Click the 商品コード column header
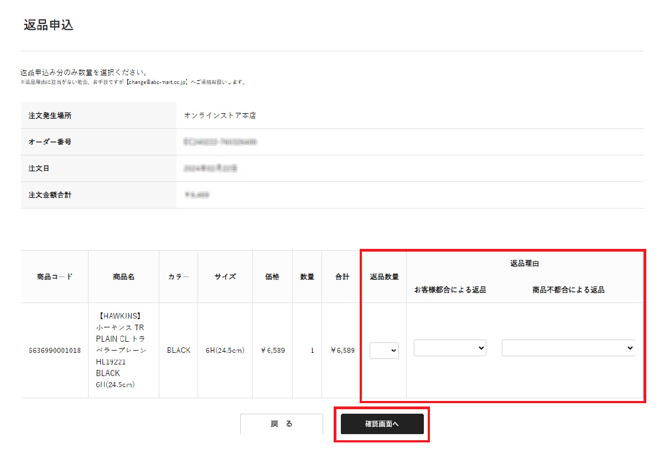 55,277
